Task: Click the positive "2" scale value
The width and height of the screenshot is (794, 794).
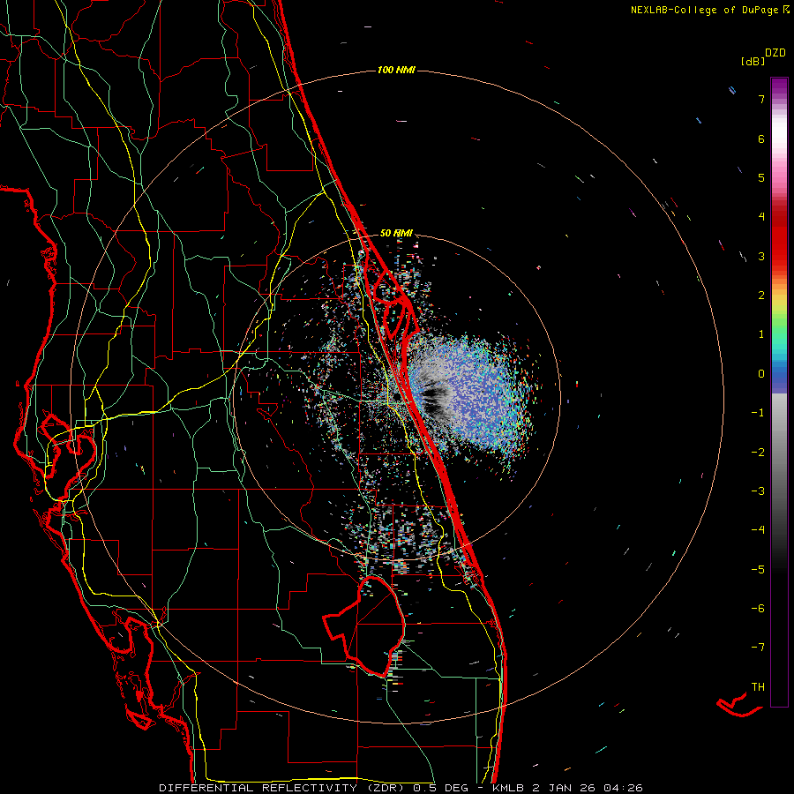Action: click(761, 296)
